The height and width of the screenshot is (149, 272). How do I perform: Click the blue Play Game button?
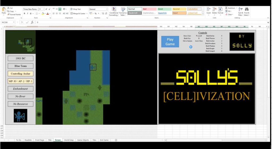[x=170, y=42]
